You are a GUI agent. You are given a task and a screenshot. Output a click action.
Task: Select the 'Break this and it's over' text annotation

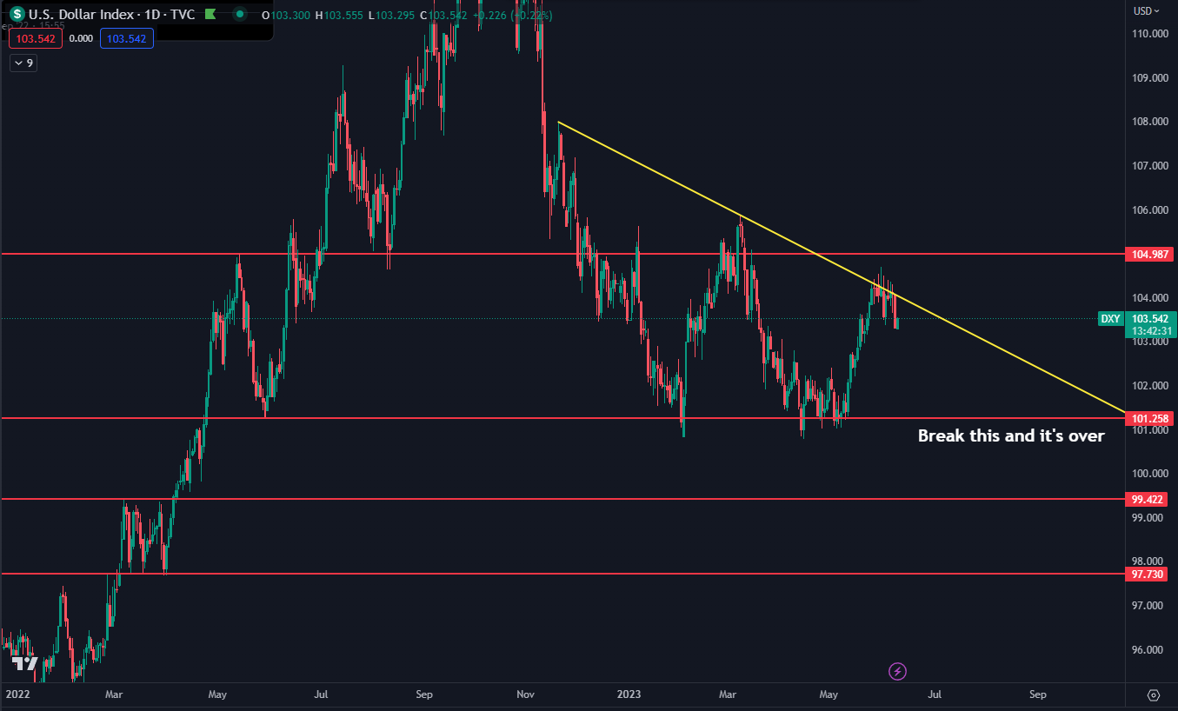[x=1011, y=435]
